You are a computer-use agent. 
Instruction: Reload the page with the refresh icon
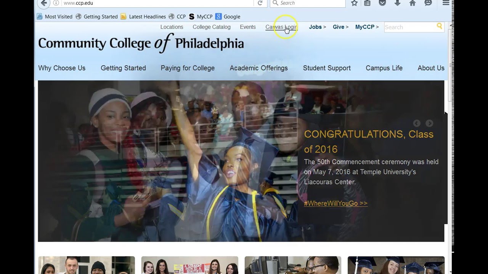click(260, 3)
